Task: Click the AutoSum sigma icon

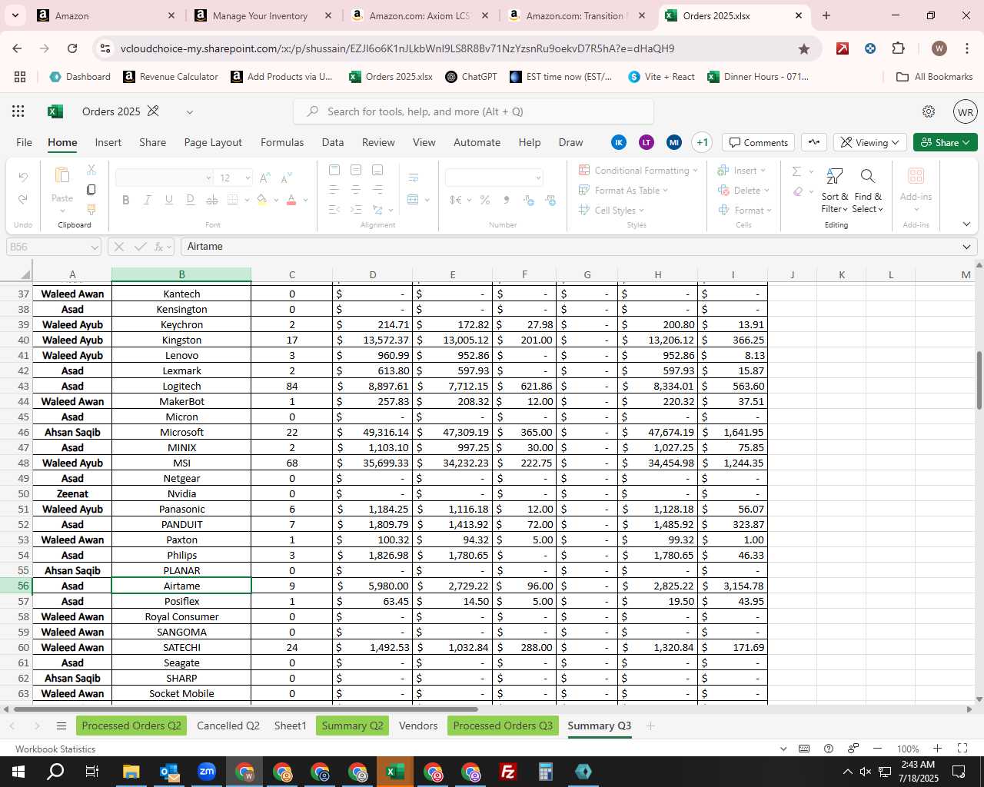Action: [x=797, y=171]
